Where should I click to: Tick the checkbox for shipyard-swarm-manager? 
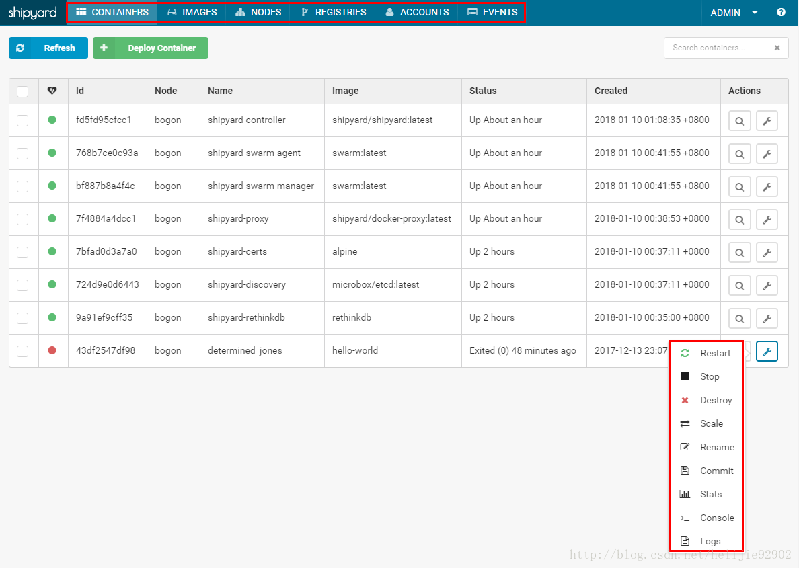click(22, 186)
